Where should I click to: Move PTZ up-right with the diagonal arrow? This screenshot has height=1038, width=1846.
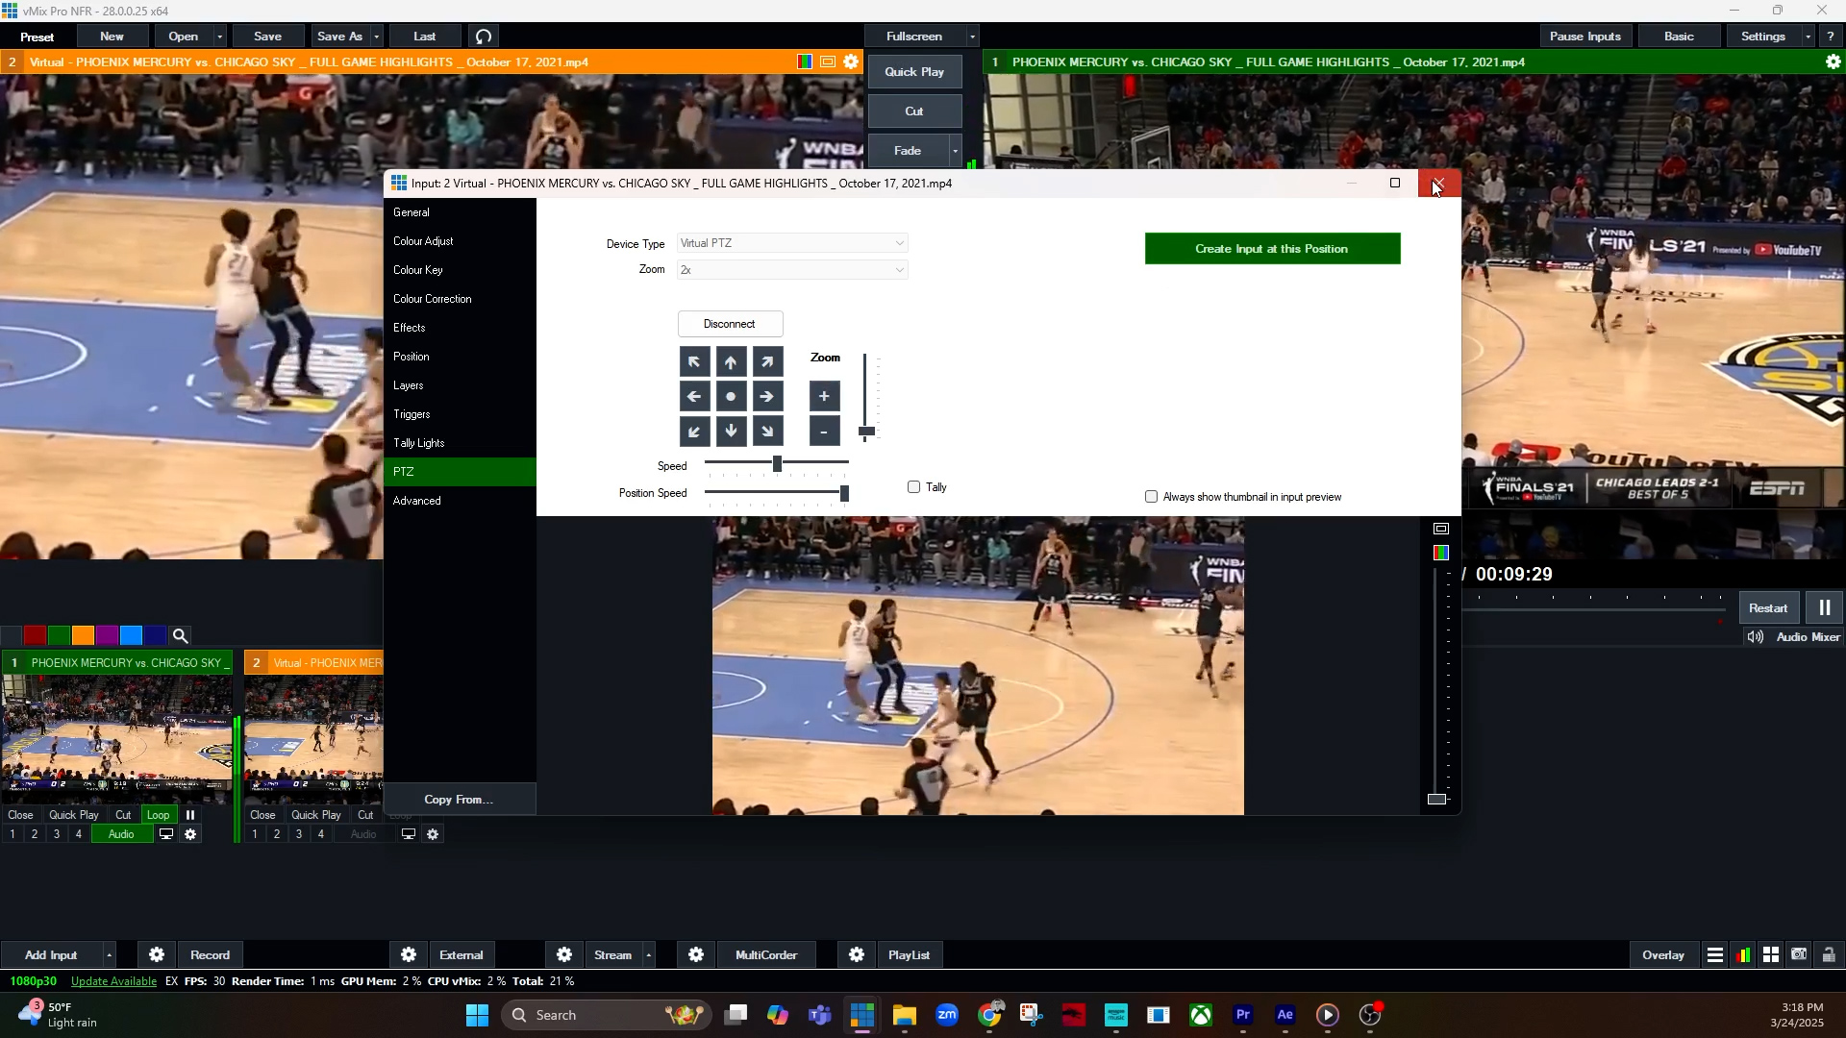point(767,361)
